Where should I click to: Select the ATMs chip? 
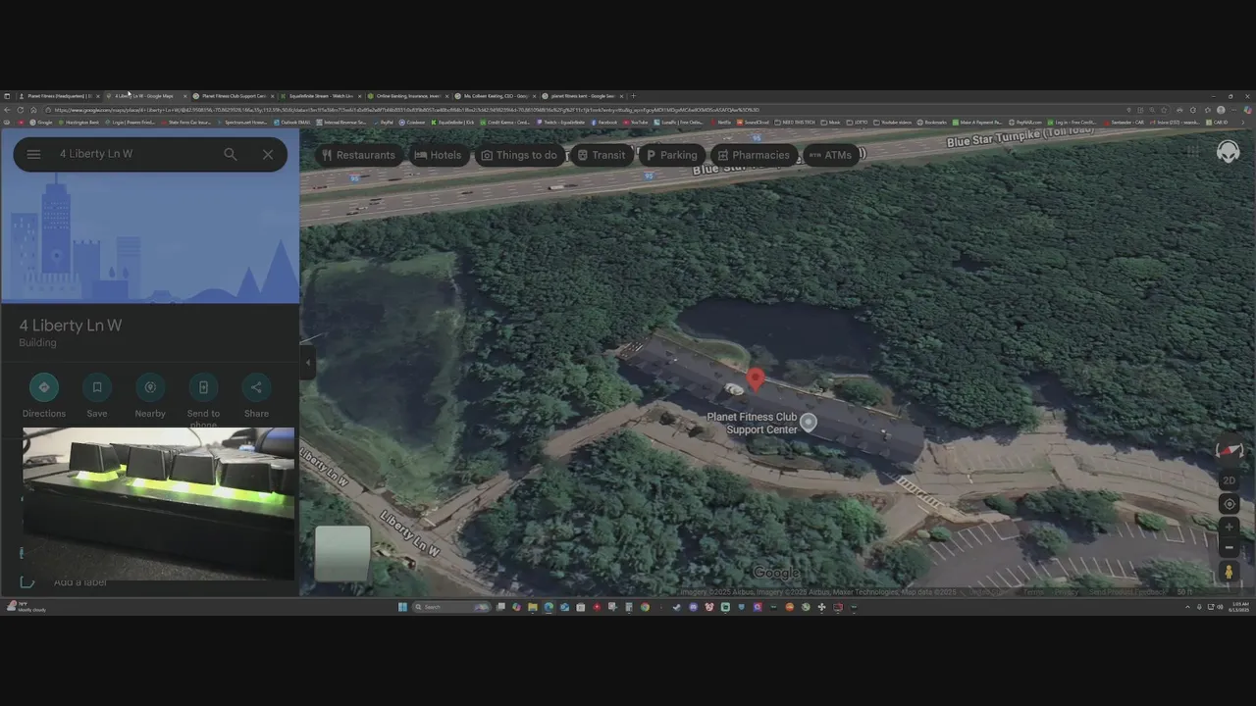(x=830, y=155)
